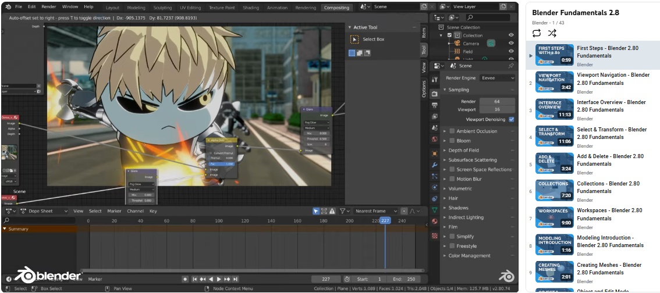Click the current frame 227 field
This screenshot has height=293, width=660.
pos(326,279)
